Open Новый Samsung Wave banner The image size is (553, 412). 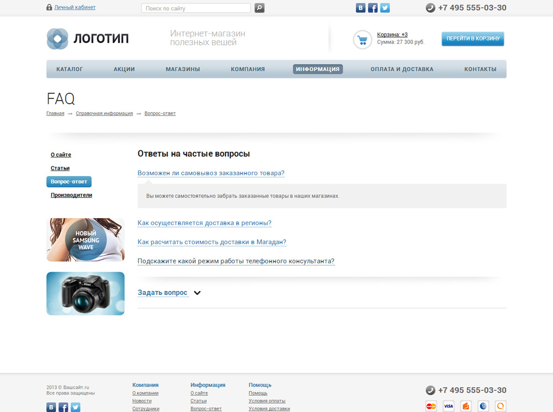click(86, 240)
